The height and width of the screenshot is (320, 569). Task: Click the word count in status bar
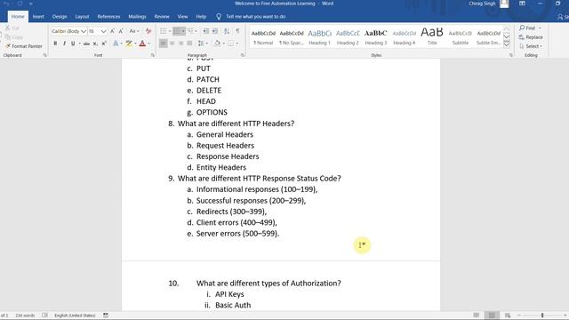(x=25, y=316)
